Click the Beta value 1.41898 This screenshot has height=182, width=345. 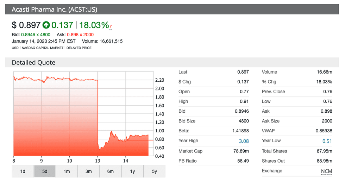coord(240,131)
